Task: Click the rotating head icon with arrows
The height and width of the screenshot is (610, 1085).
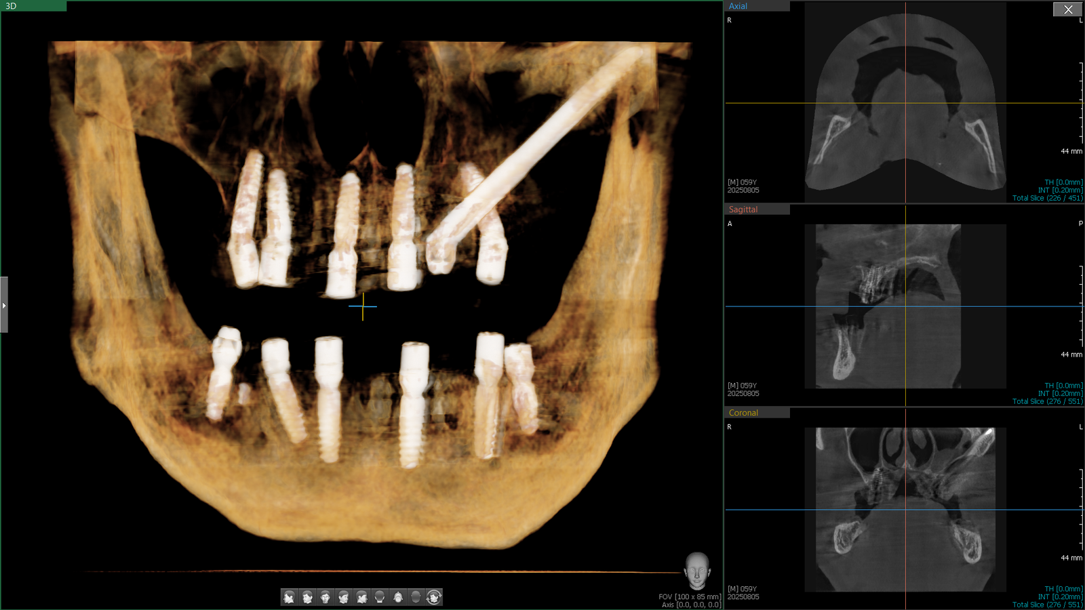Action: click(434, 597)
